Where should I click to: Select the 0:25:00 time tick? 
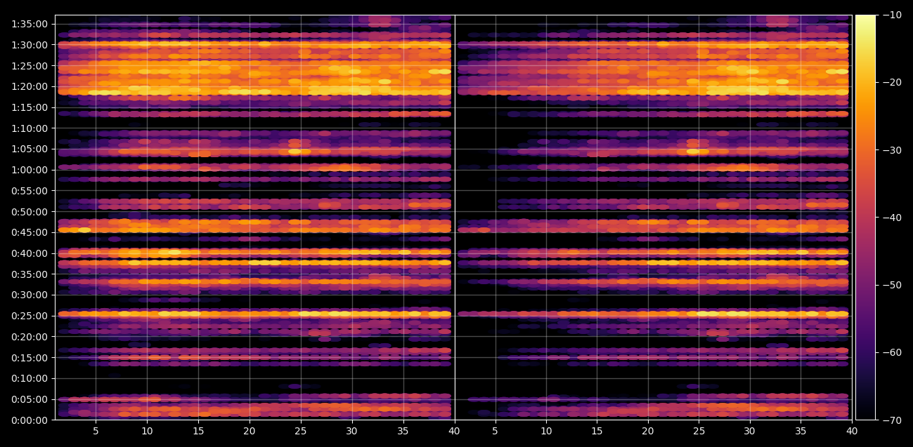click(30, 316)
